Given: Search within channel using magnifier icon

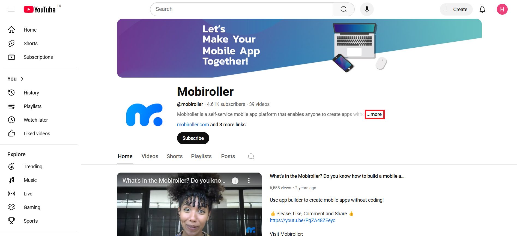Looking at the screenshot, I should pos(251,156).
